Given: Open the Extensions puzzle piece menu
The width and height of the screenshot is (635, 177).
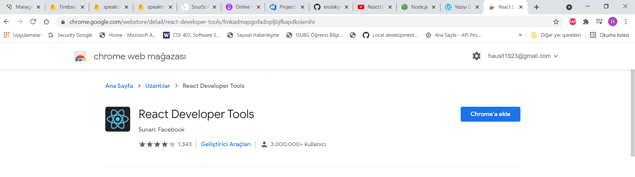Looking at the screenshot, I should [x=586, y=22].
